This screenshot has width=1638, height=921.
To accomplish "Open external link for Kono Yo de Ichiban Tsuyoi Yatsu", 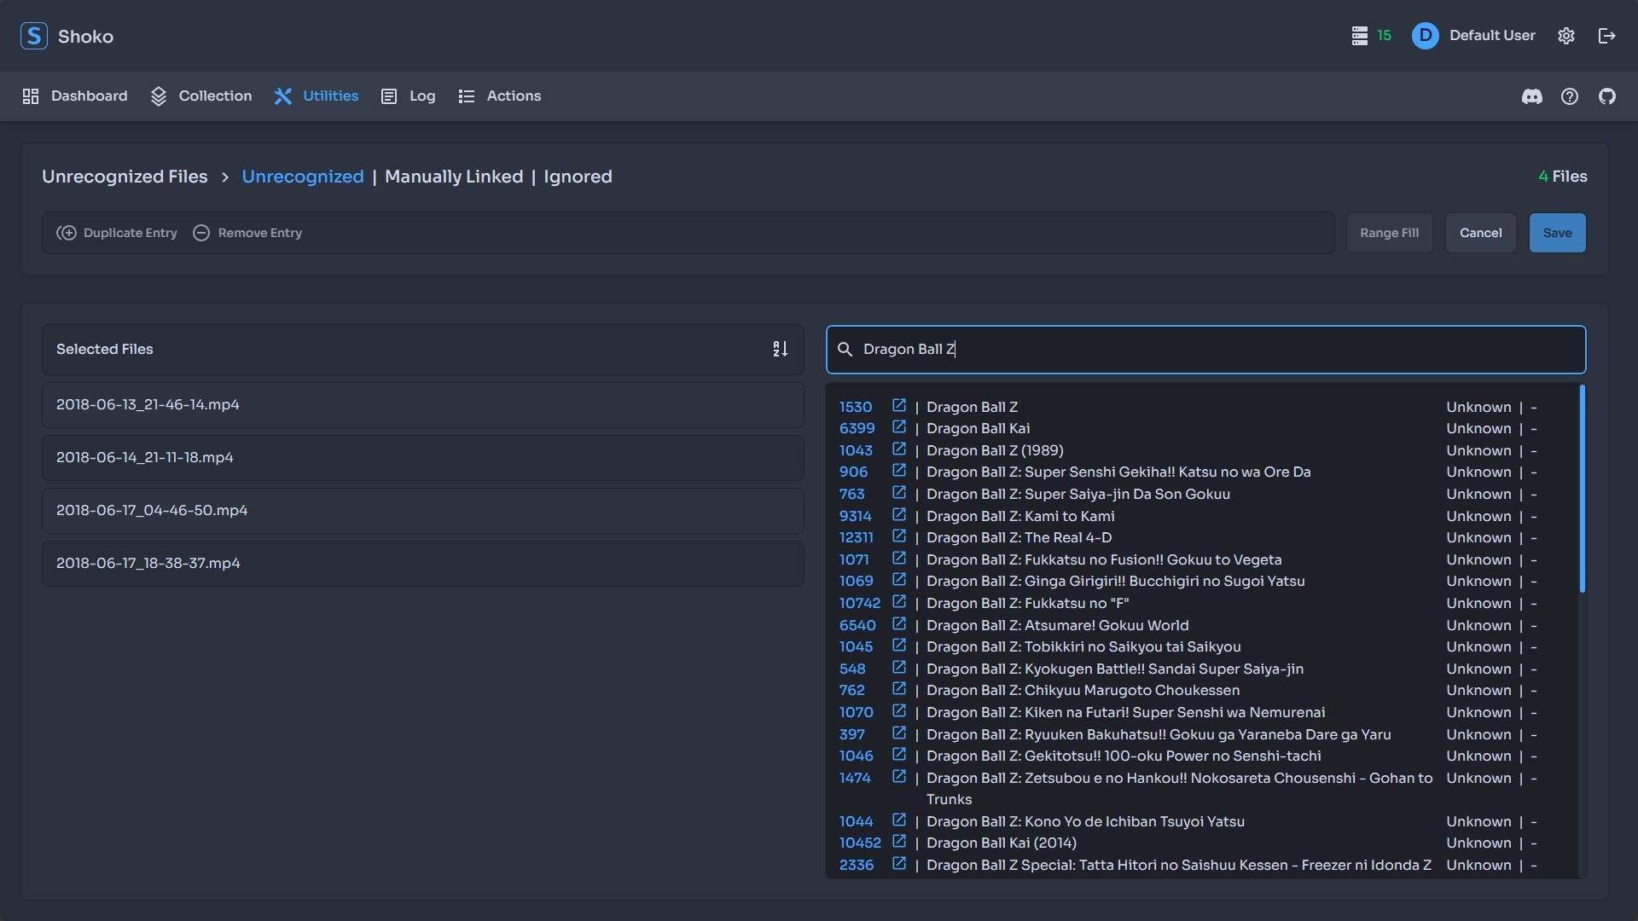I will (x=898, y=820).
